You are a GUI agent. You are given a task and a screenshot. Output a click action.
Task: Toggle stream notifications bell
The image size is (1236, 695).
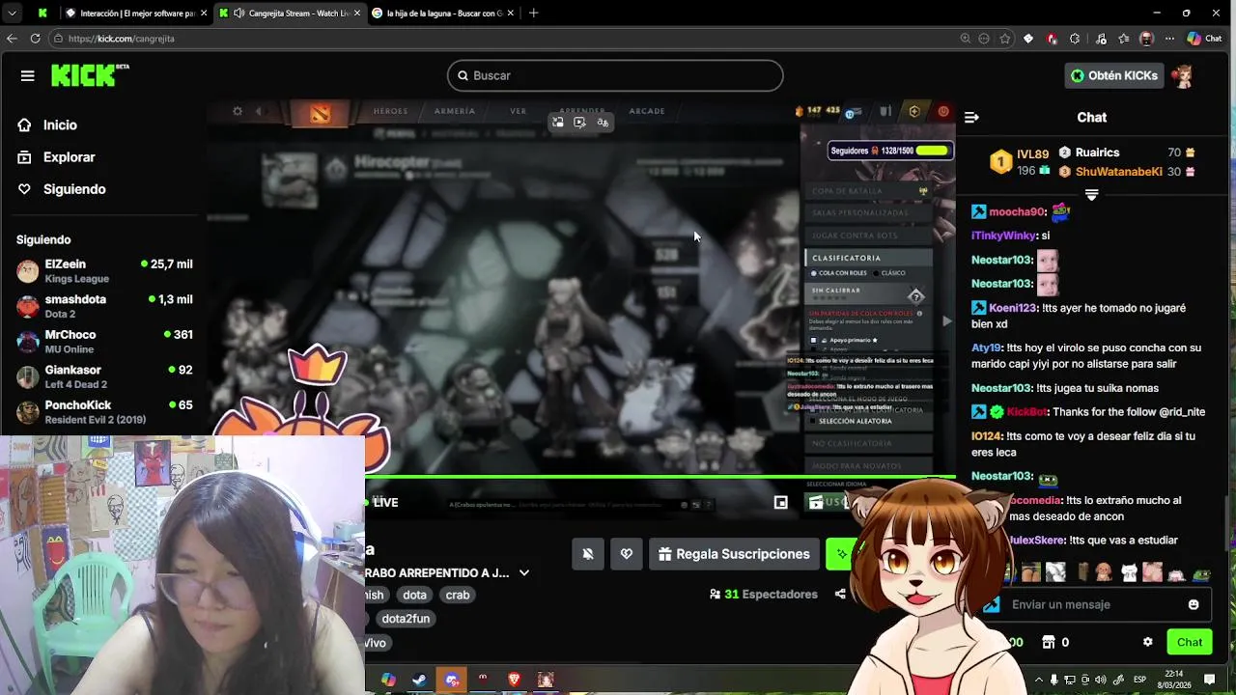pos(588,554)
